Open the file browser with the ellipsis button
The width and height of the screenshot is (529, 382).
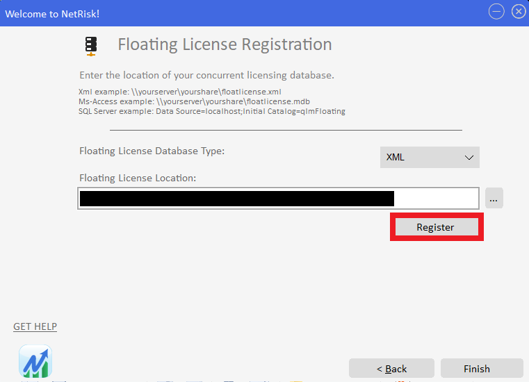[x=494, y=198]
